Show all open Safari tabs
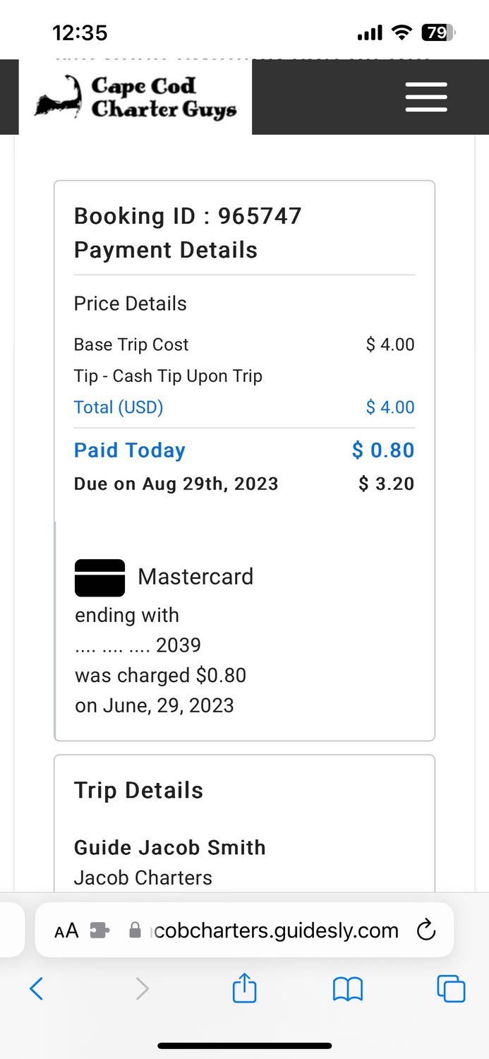Viewport: 489px width, 1059px height. 451,988
